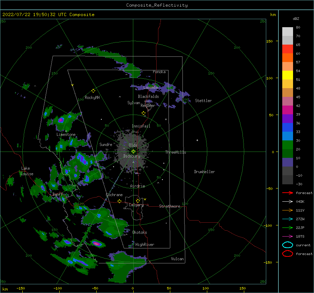Click the dBZ legend heading

[x=296, y=18]
